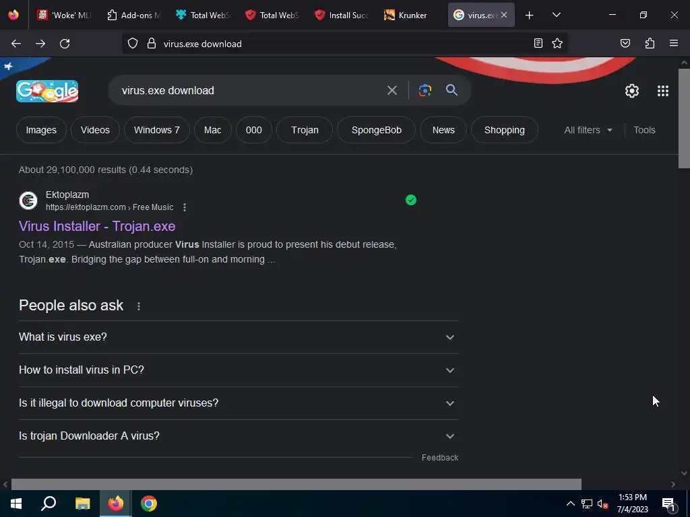
Task: Expand 'Is it illegal to download computer viruses?'
Action: 238,403
